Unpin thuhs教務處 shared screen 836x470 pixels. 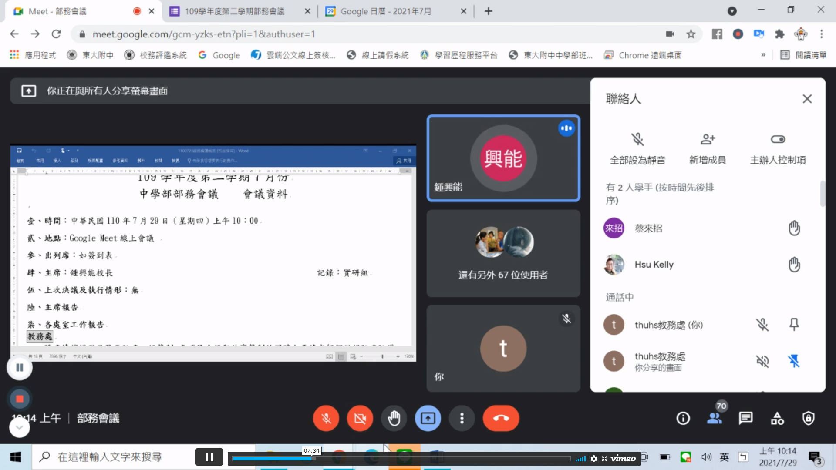click(794, 361)
